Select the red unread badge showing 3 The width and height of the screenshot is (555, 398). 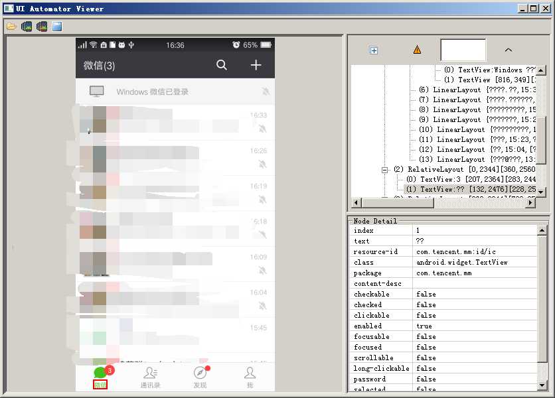(x=110, y=370)
